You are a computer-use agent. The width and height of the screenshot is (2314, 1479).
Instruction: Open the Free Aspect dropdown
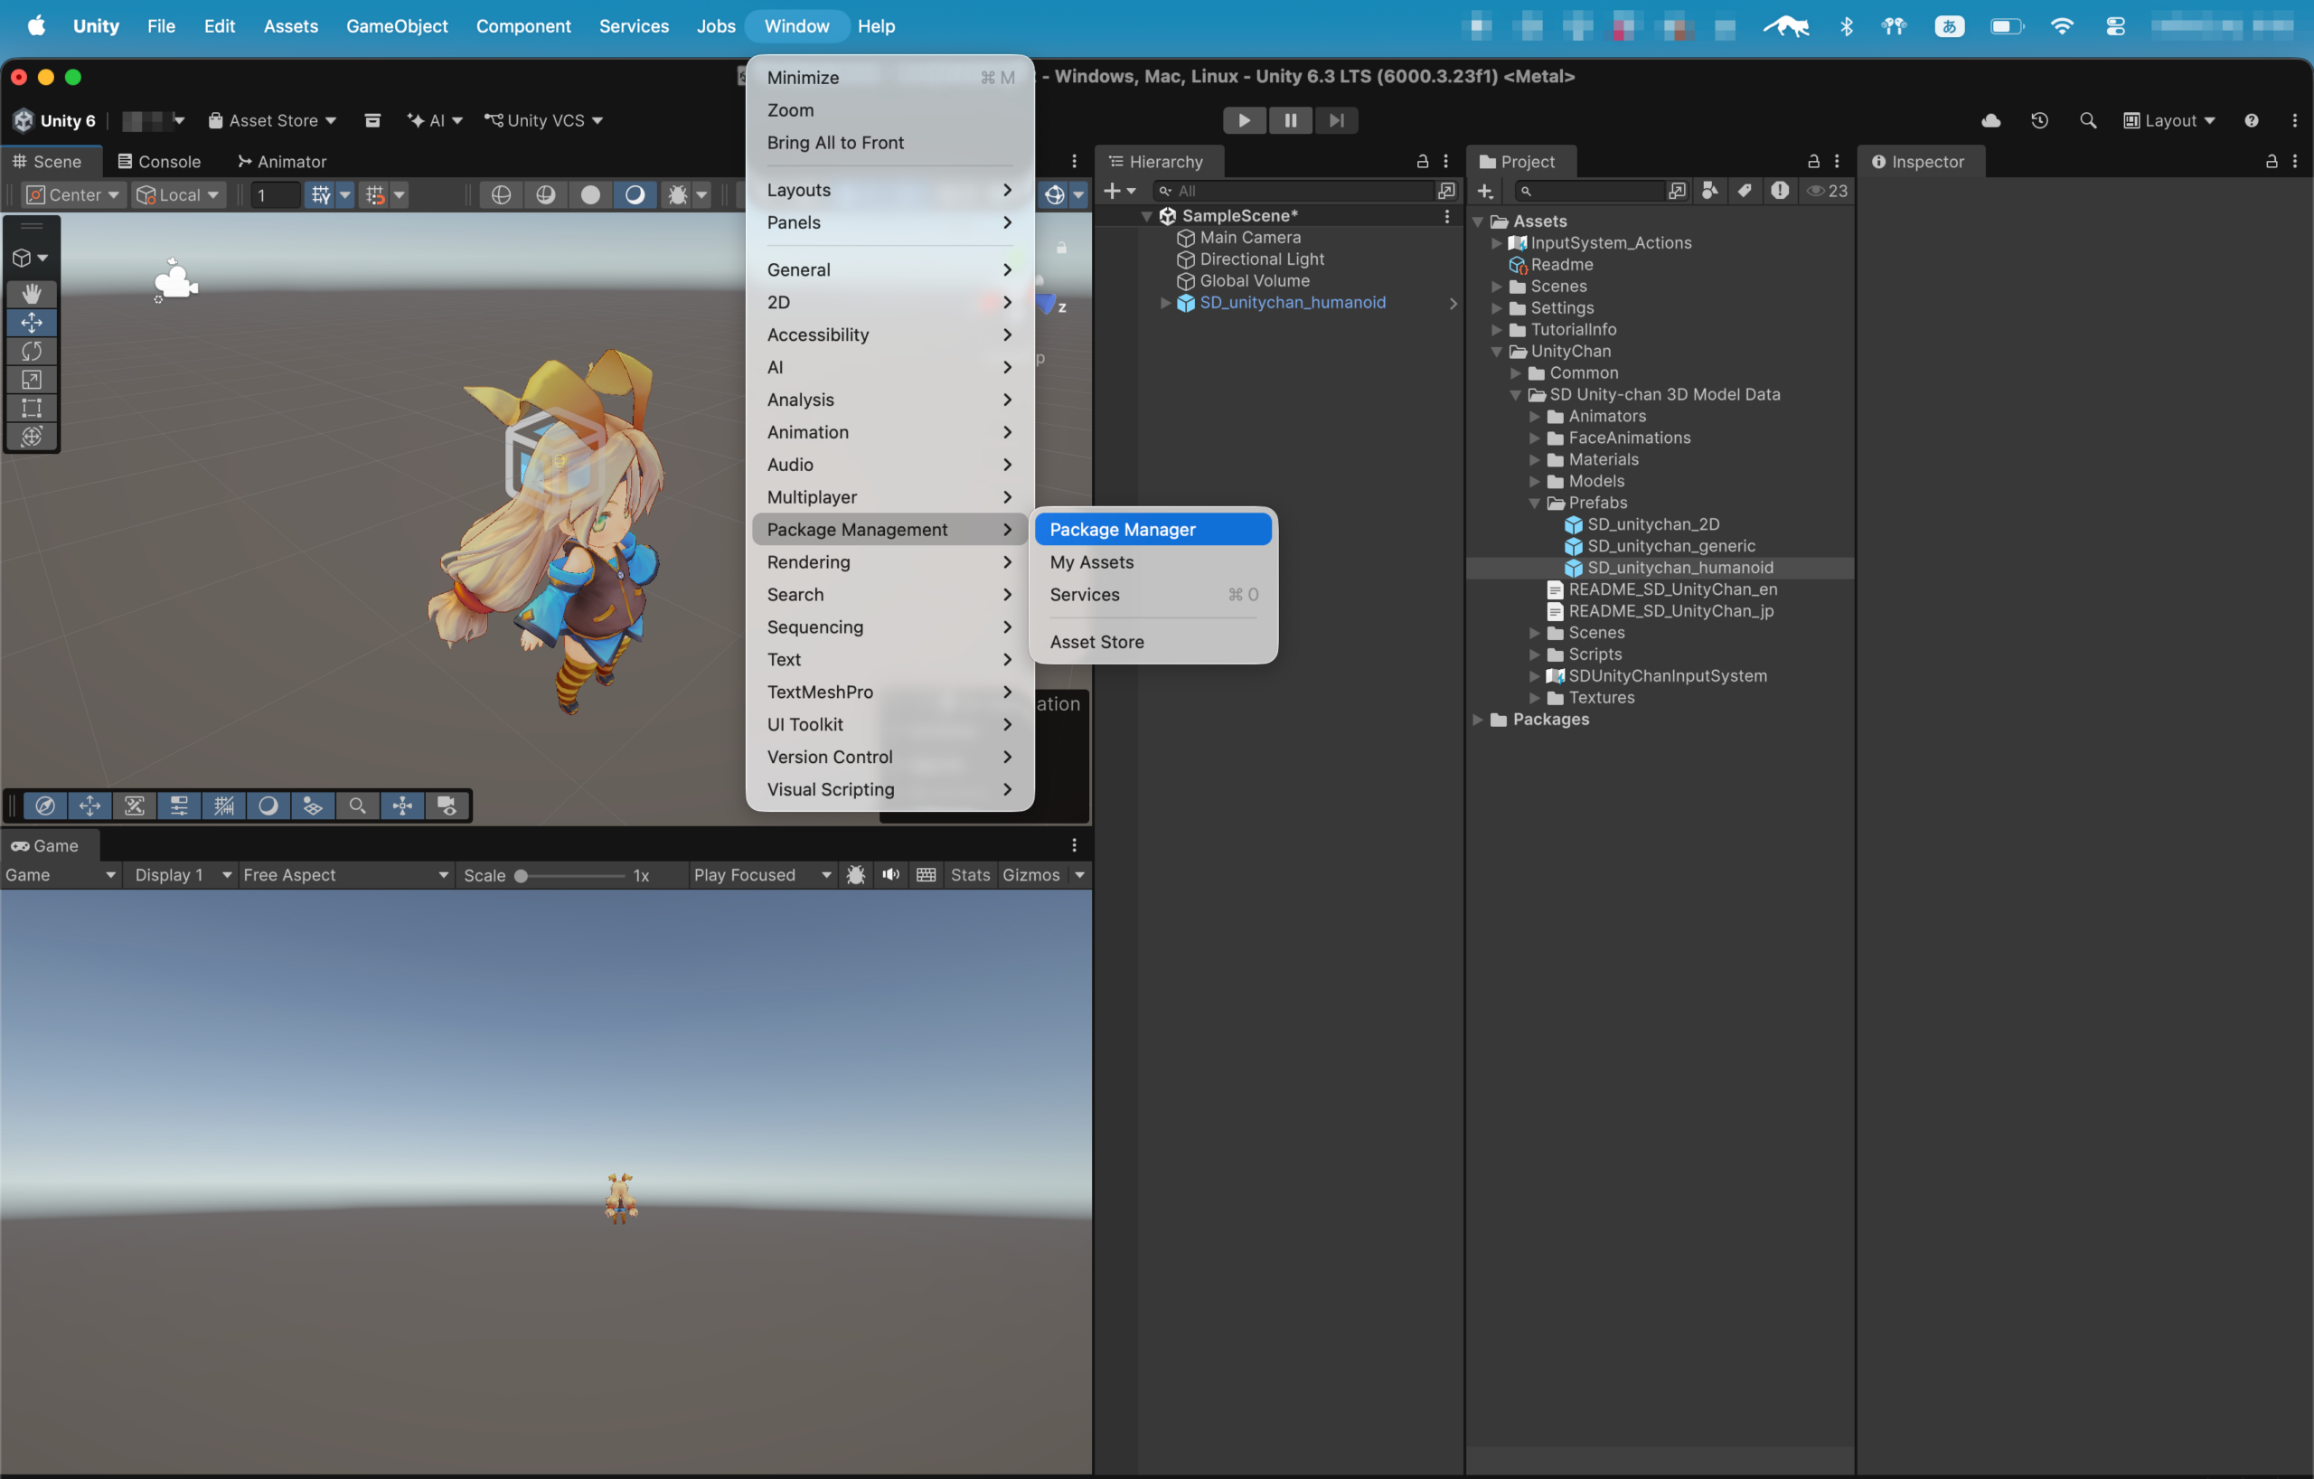click(346, 874)
